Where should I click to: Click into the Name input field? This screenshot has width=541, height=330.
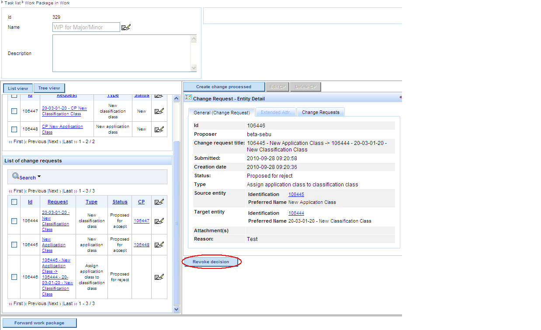coord(86,27)
